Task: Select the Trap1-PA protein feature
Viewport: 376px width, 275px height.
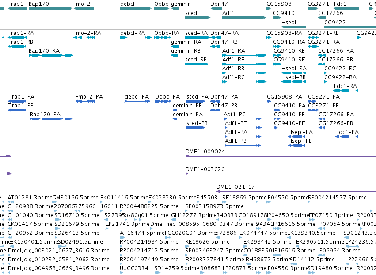Action: click(17, 101)
